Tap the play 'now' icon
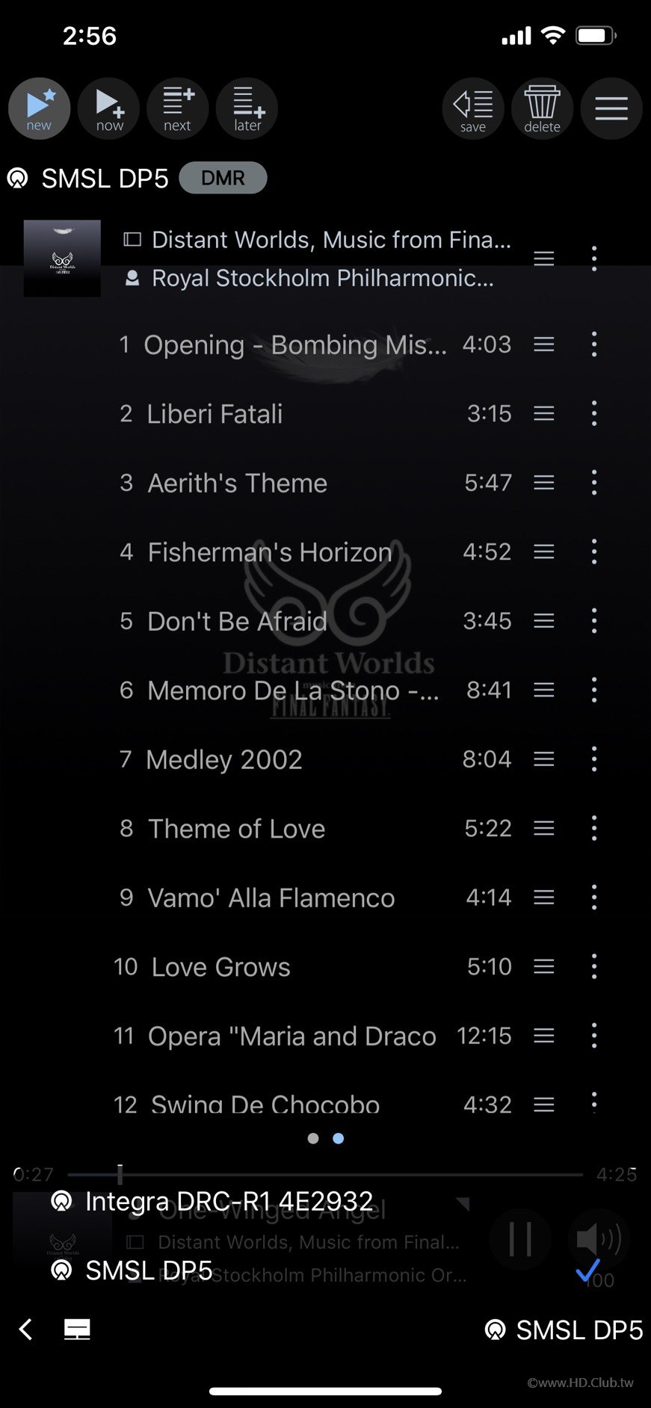The image size is (651, 1408). coord(109,109)
